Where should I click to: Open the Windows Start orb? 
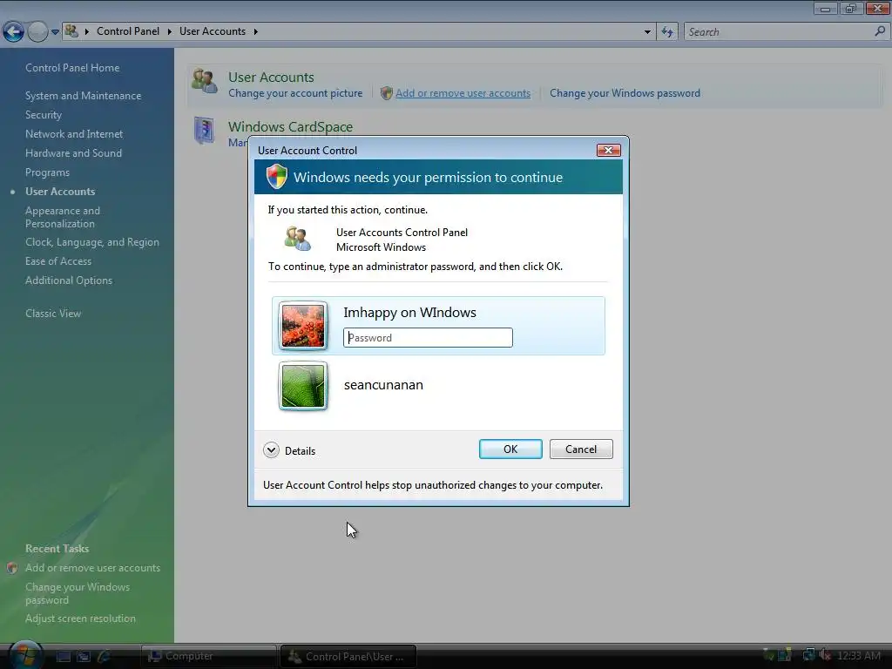click(x=25, y=656)
